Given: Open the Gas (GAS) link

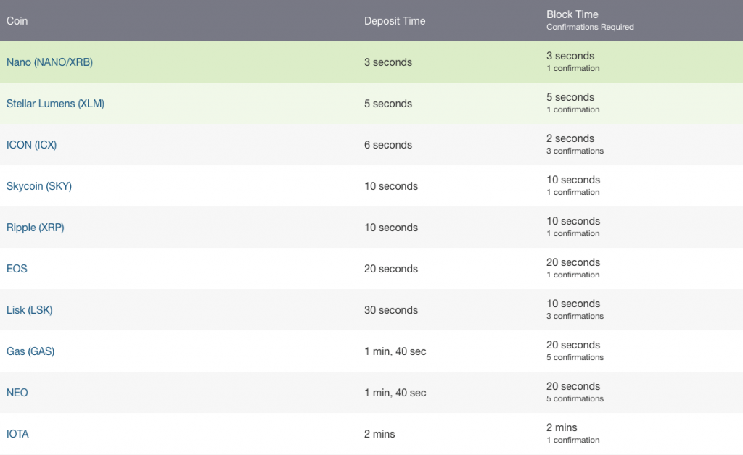Looking at the screenshot, I should click(x=30, y=351).
